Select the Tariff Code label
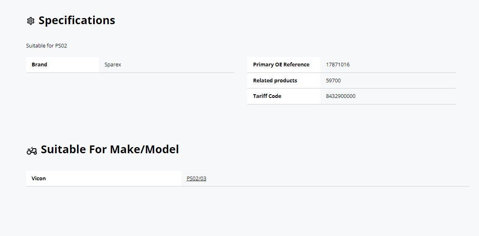The height and width of the screenshot is (236, 479). [267, 96]
